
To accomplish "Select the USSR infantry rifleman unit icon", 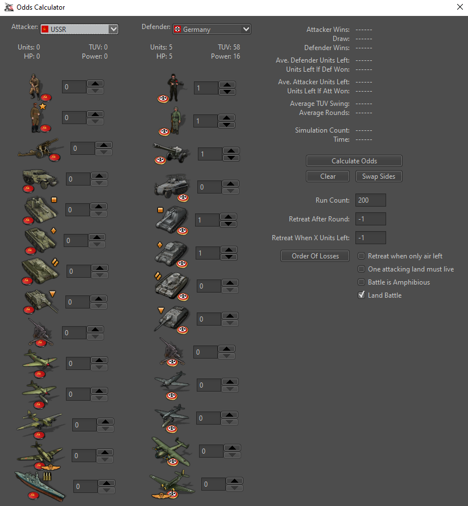I will 40,87.
